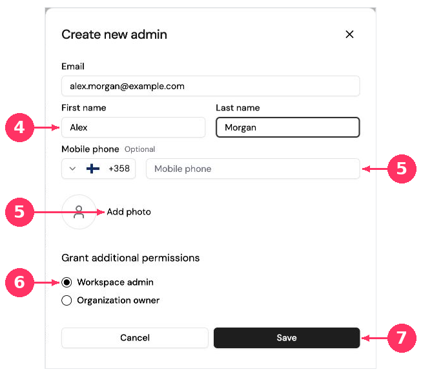Click the Finland flag icon
The width and height of the screenshot is (421, 376).
click(93, 169)
